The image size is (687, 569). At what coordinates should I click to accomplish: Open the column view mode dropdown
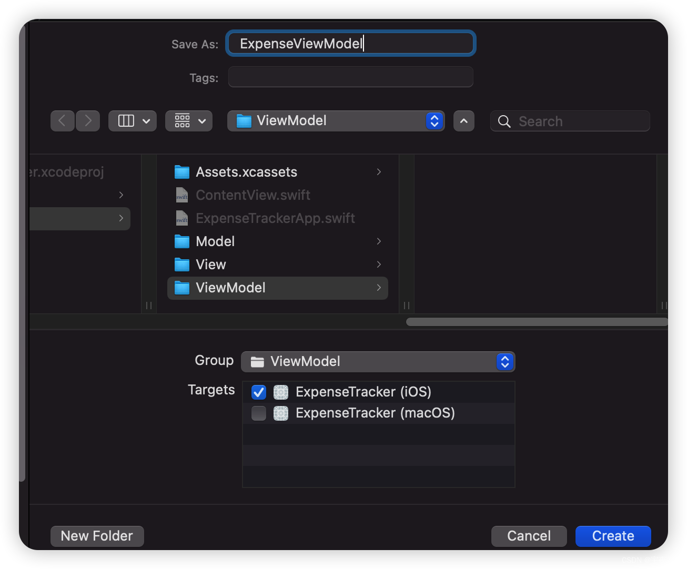point(133,121)
